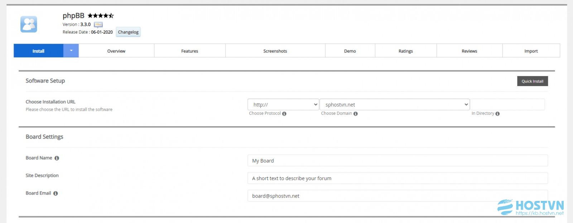Click the phpBB application logo icon
This screenshot has width=573, height=223.
point(29,24)
